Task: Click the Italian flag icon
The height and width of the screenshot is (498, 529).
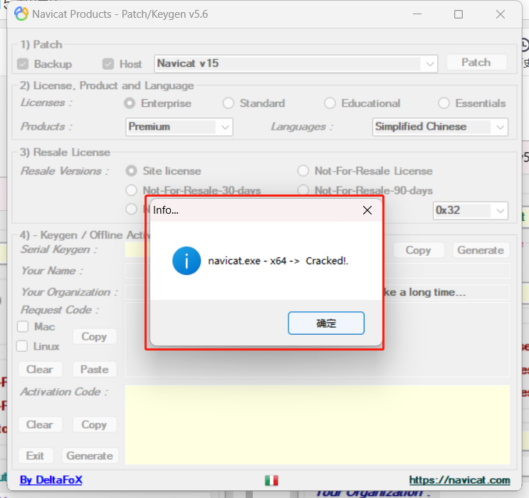Action: (271, 480)
